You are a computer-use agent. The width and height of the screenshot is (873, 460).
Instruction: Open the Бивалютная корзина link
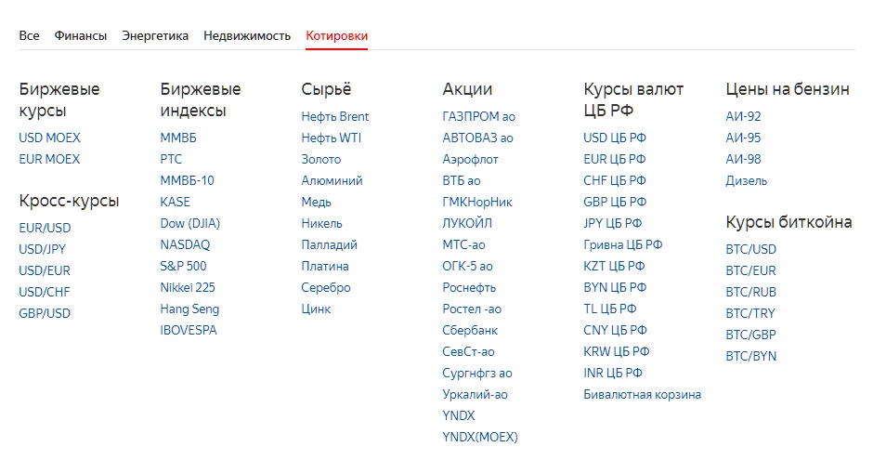point(642,394)
